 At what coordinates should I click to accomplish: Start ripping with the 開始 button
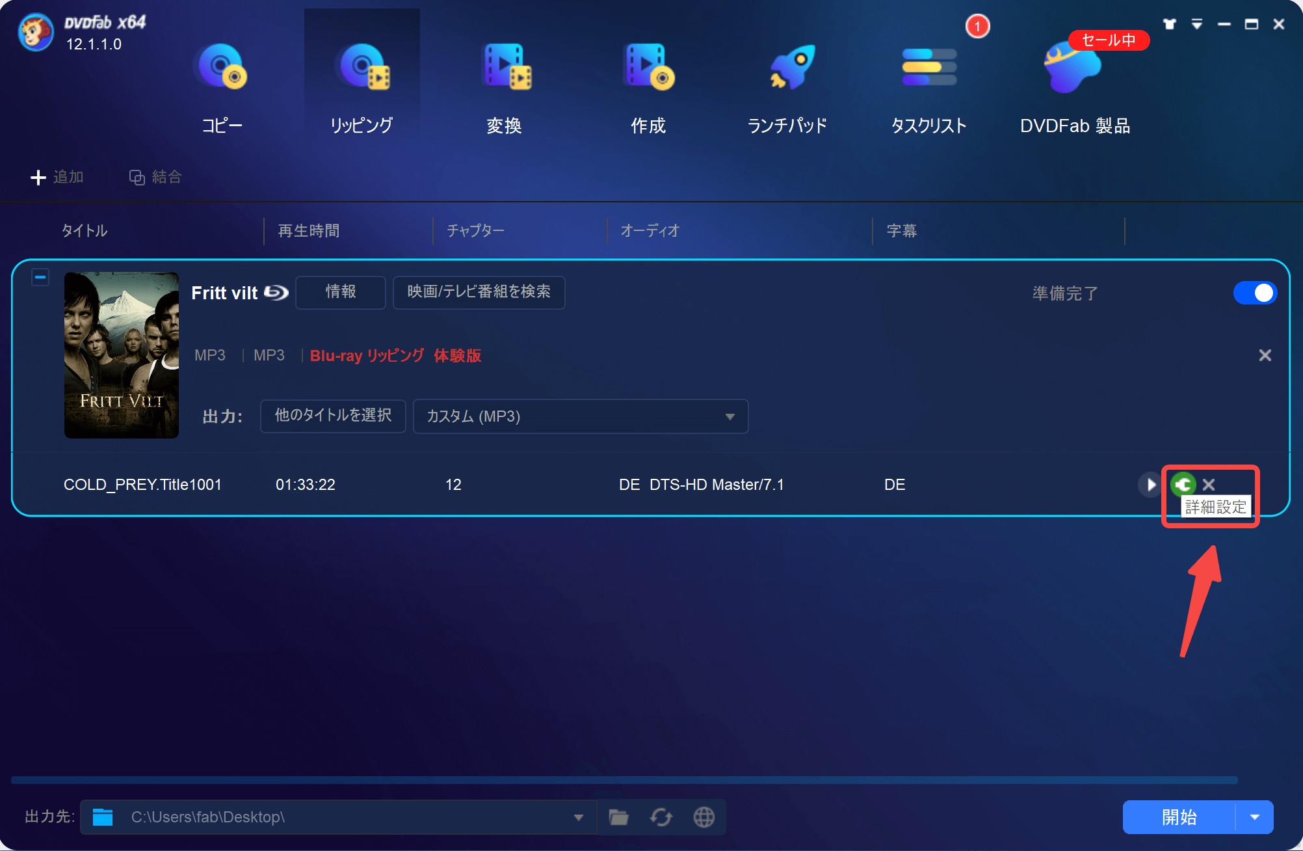[1179, 817]
